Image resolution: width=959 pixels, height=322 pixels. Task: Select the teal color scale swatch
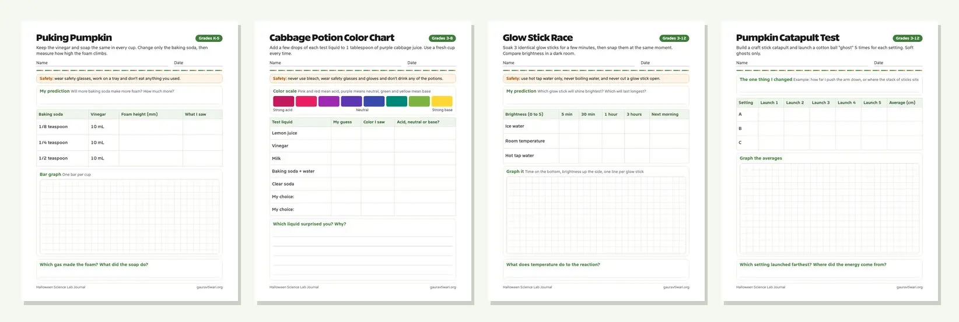(x=397, y=101)
